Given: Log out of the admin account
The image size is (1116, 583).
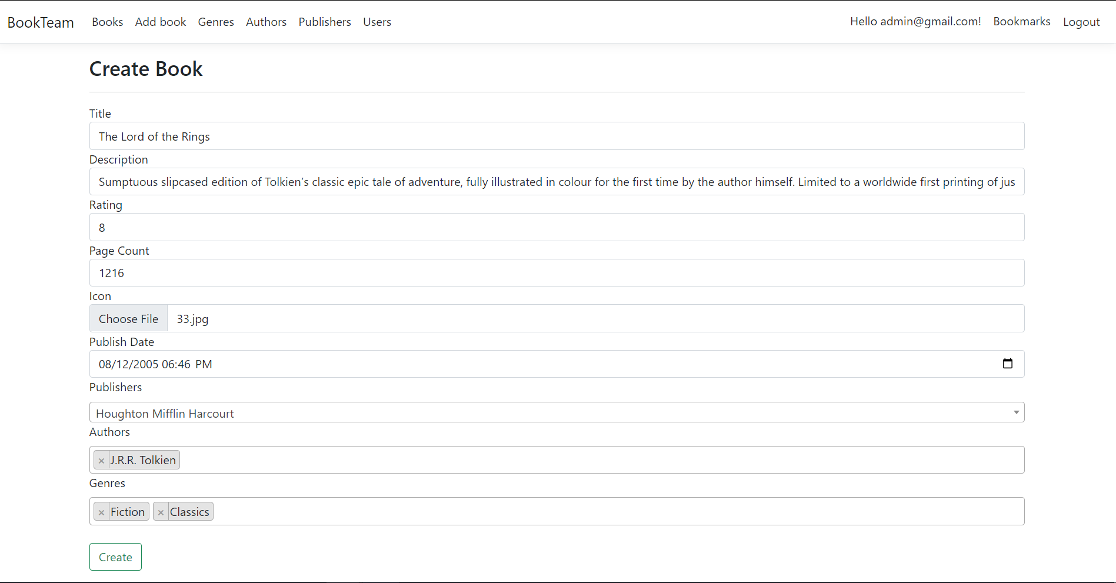Looking at the screenshot, I should coord(1081,21).
